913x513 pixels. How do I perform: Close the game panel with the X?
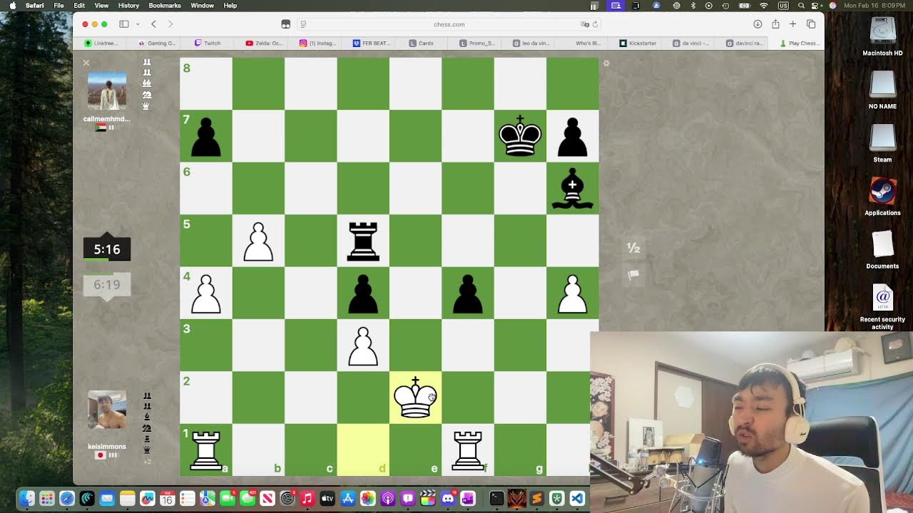pos(86,63)
